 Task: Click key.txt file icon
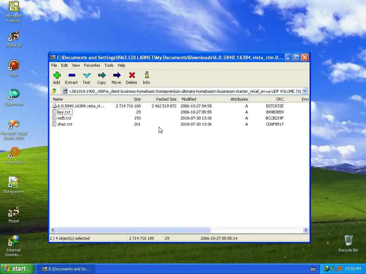click(54, 112)
